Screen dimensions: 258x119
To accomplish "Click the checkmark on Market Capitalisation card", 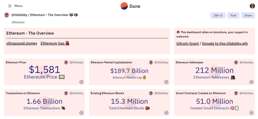I will (x=166, y=82).
